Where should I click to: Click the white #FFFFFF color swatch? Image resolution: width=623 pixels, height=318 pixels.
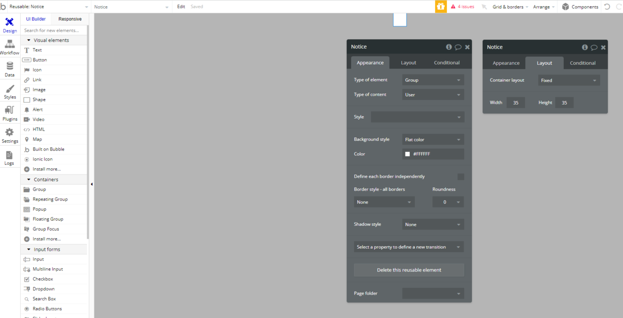[408, 154]
